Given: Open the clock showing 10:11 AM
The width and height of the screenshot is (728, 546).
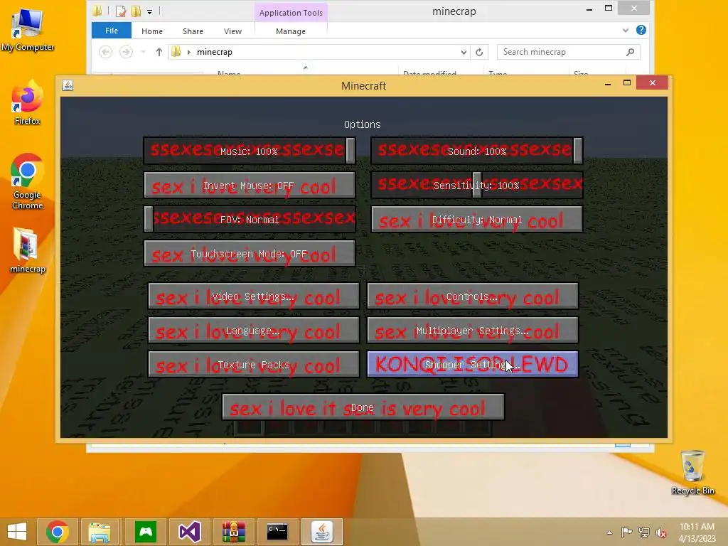Looking at the screenshot, I should [697, 532].
